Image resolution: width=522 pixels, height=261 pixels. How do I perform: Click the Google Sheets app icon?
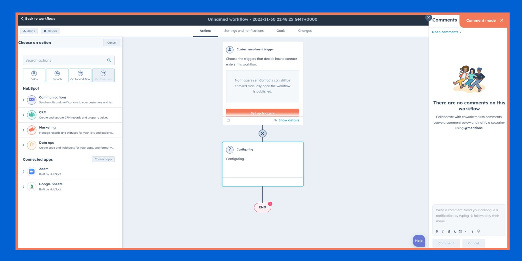click(x=31, y=186)
